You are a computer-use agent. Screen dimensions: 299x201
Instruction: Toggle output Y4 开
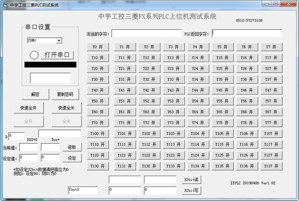click(x=198, y=47)
